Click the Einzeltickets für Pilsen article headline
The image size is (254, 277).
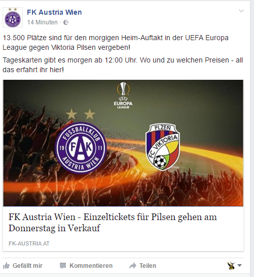pos(113,223)
